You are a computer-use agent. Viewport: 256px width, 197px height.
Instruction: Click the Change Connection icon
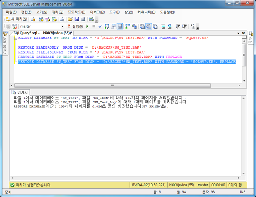15,26
